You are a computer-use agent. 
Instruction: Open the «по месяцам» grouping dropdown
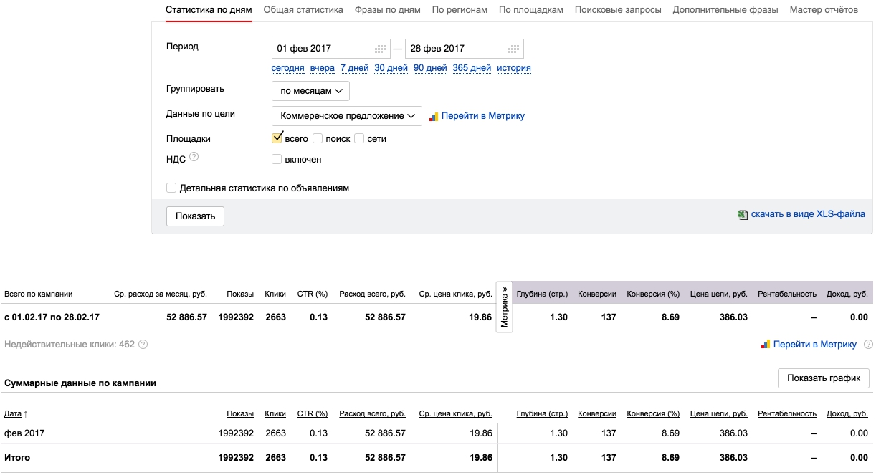(310, 91)
